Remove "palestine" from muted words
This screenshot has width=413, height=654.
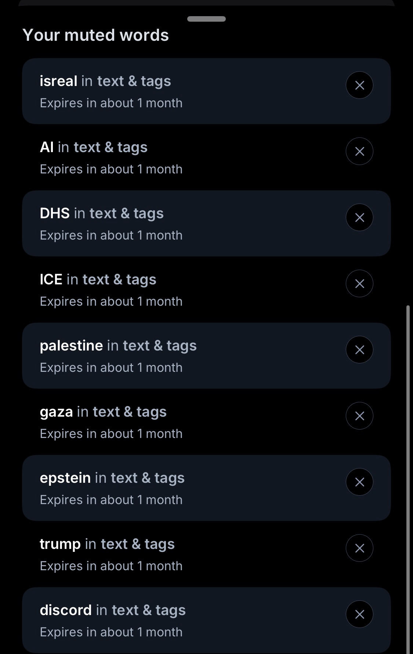pyautogui.click(x=359, y=350)
